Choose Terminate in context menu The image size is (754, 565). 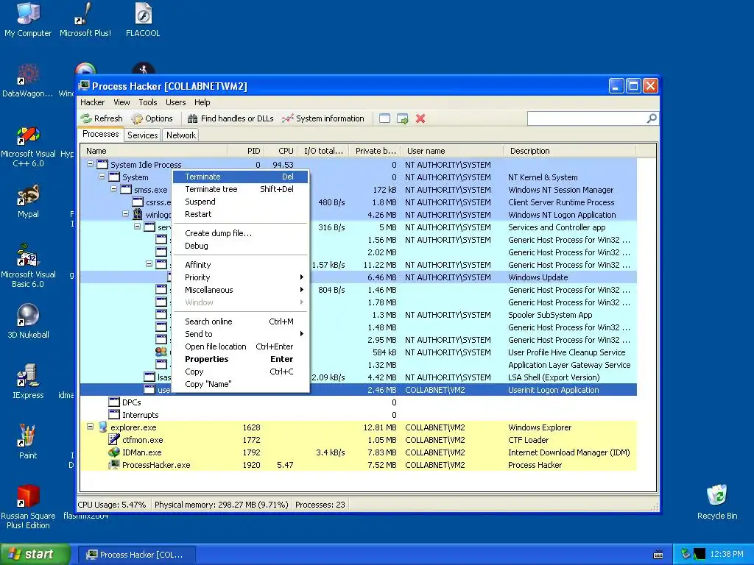coord(240,177)
